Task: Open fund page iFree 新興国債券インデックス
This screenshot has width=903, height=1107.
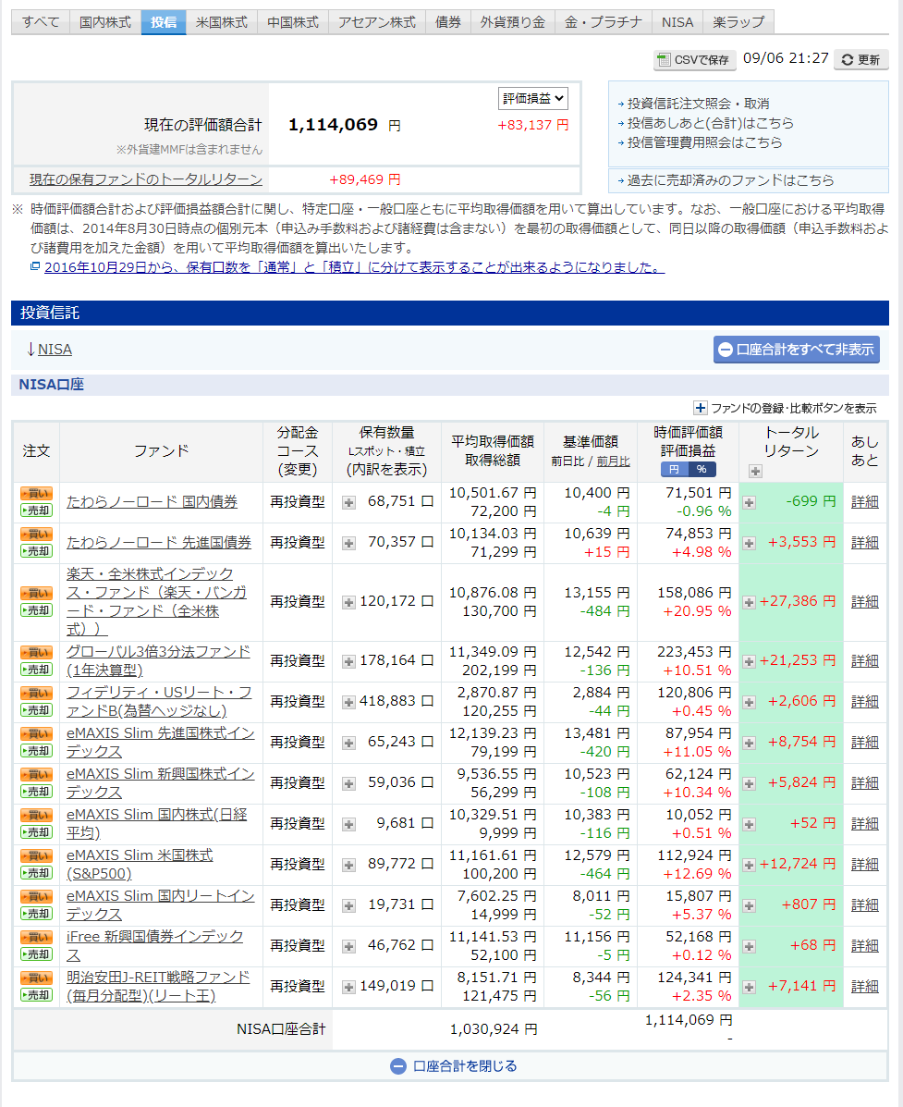Action: [x=154, y=945]
